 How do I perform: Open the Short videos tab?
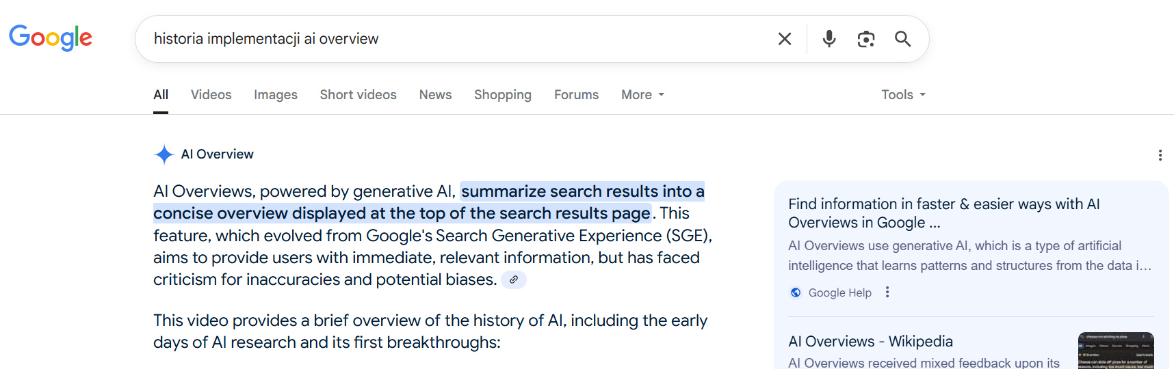pos(358,95)
